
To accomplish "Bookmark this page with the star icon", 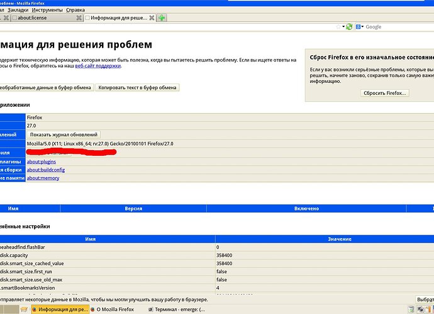I will [x=338, y=27].
